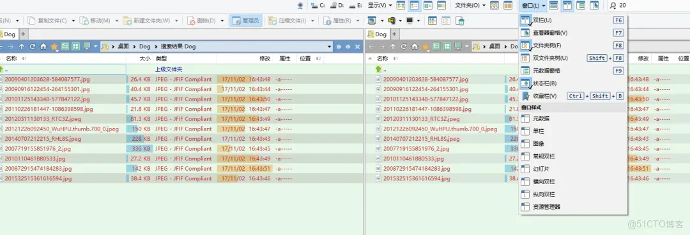The image size is (690, 235).
Task: Click the 窗口(L) window menu button
Action: pyautogui.click(x=533, y=5)
